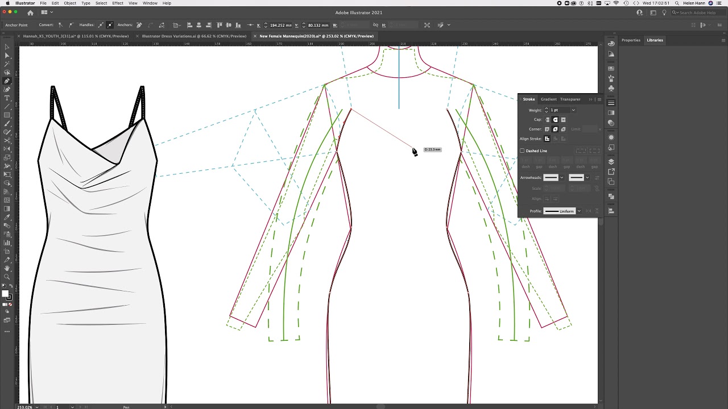728x409 pixels.
Task: Open the Layers panel from dock
Action: point(611,162)
